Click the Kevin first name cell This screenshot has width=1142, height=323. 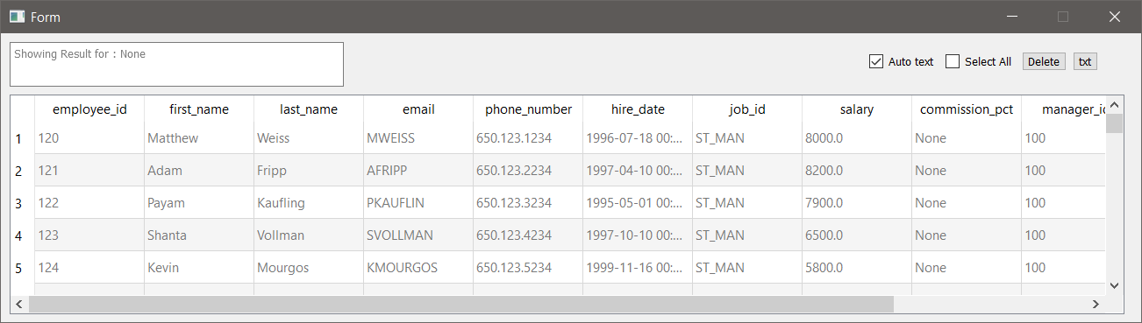click(x=199, y=268)
